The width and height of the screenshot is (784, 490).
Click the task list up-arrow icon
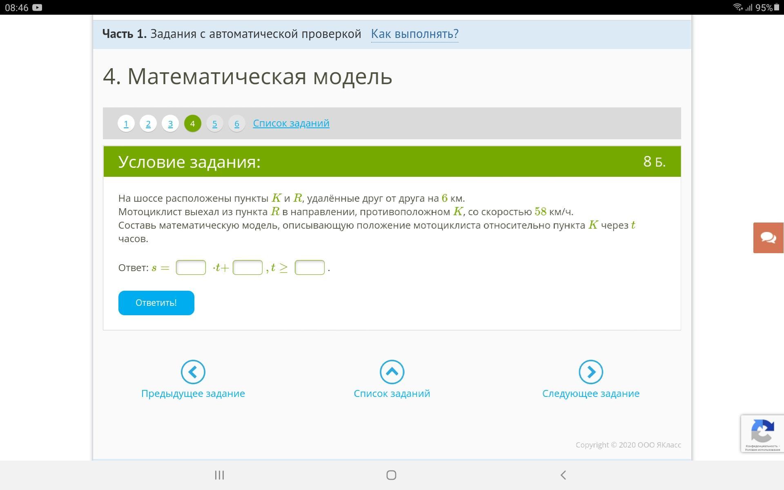[x=392, y=372]
